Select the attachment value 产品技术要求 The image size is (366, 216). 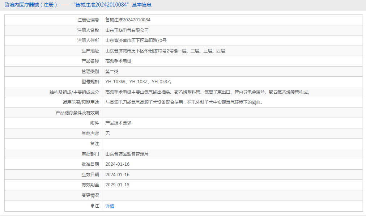[118, 123]
